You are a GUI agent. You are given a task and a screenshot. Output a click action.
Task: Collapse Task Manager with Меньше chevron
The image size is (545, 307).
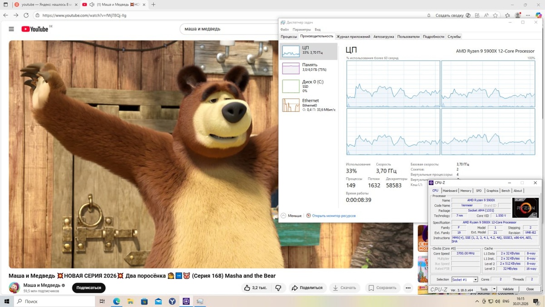[x=291, y=216]
